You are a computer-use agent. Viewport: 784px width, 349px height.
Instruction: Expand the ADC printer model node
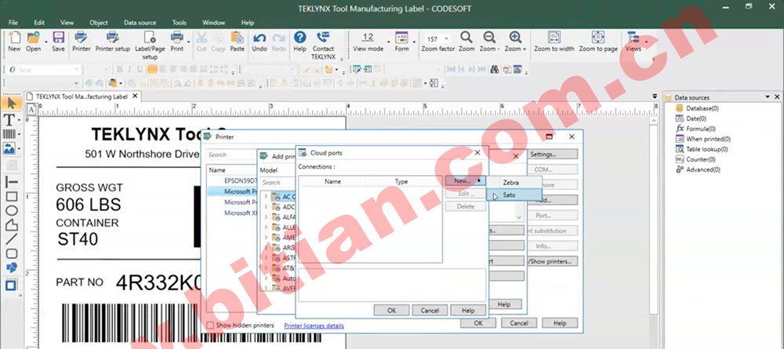pyautogui.click(x=266, y=207)
